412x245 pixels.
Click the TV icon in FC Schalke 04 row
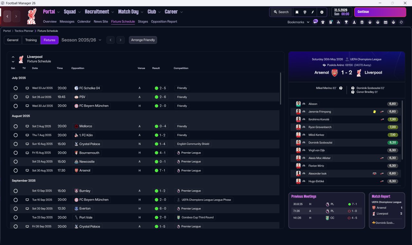click(27, 88)
